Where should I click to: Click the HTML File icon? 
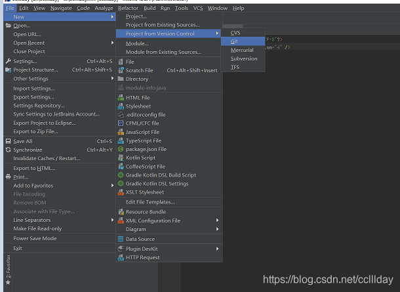click(x=121, y=98)
